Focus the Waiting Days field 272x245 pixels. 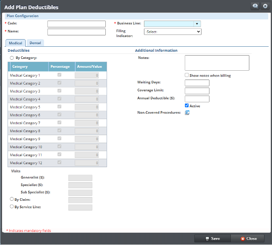click(x=197, y=83)
